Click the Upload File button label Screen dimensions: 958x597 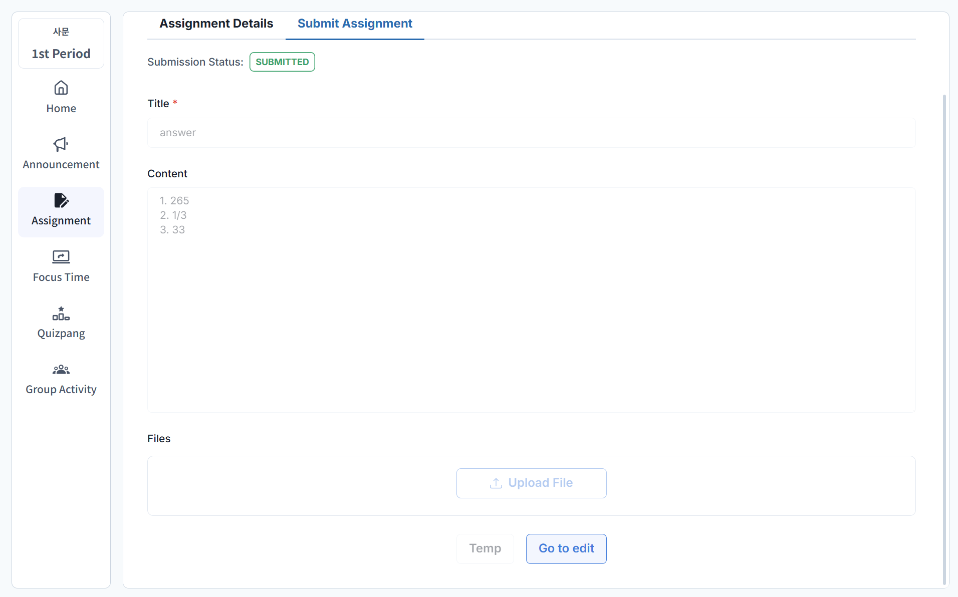(x=540, y=483)
